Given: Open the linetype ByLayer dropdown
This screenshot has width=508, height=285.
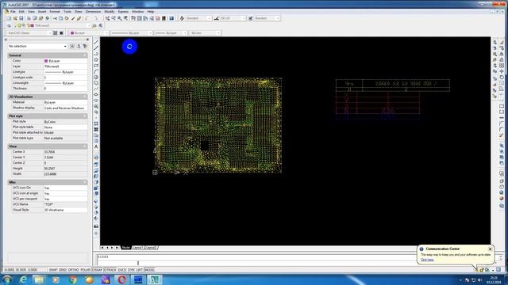Looking at the screenshot, I should pyautogui.click(x=131, y=33).
